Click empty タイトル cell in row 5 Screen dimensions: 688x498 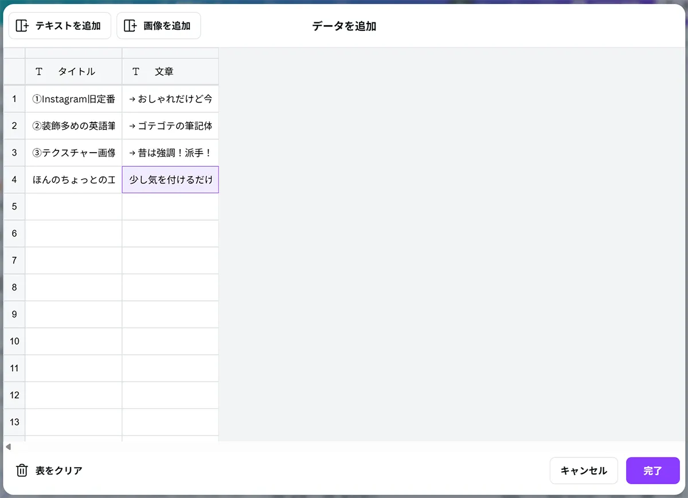point(73,207)
